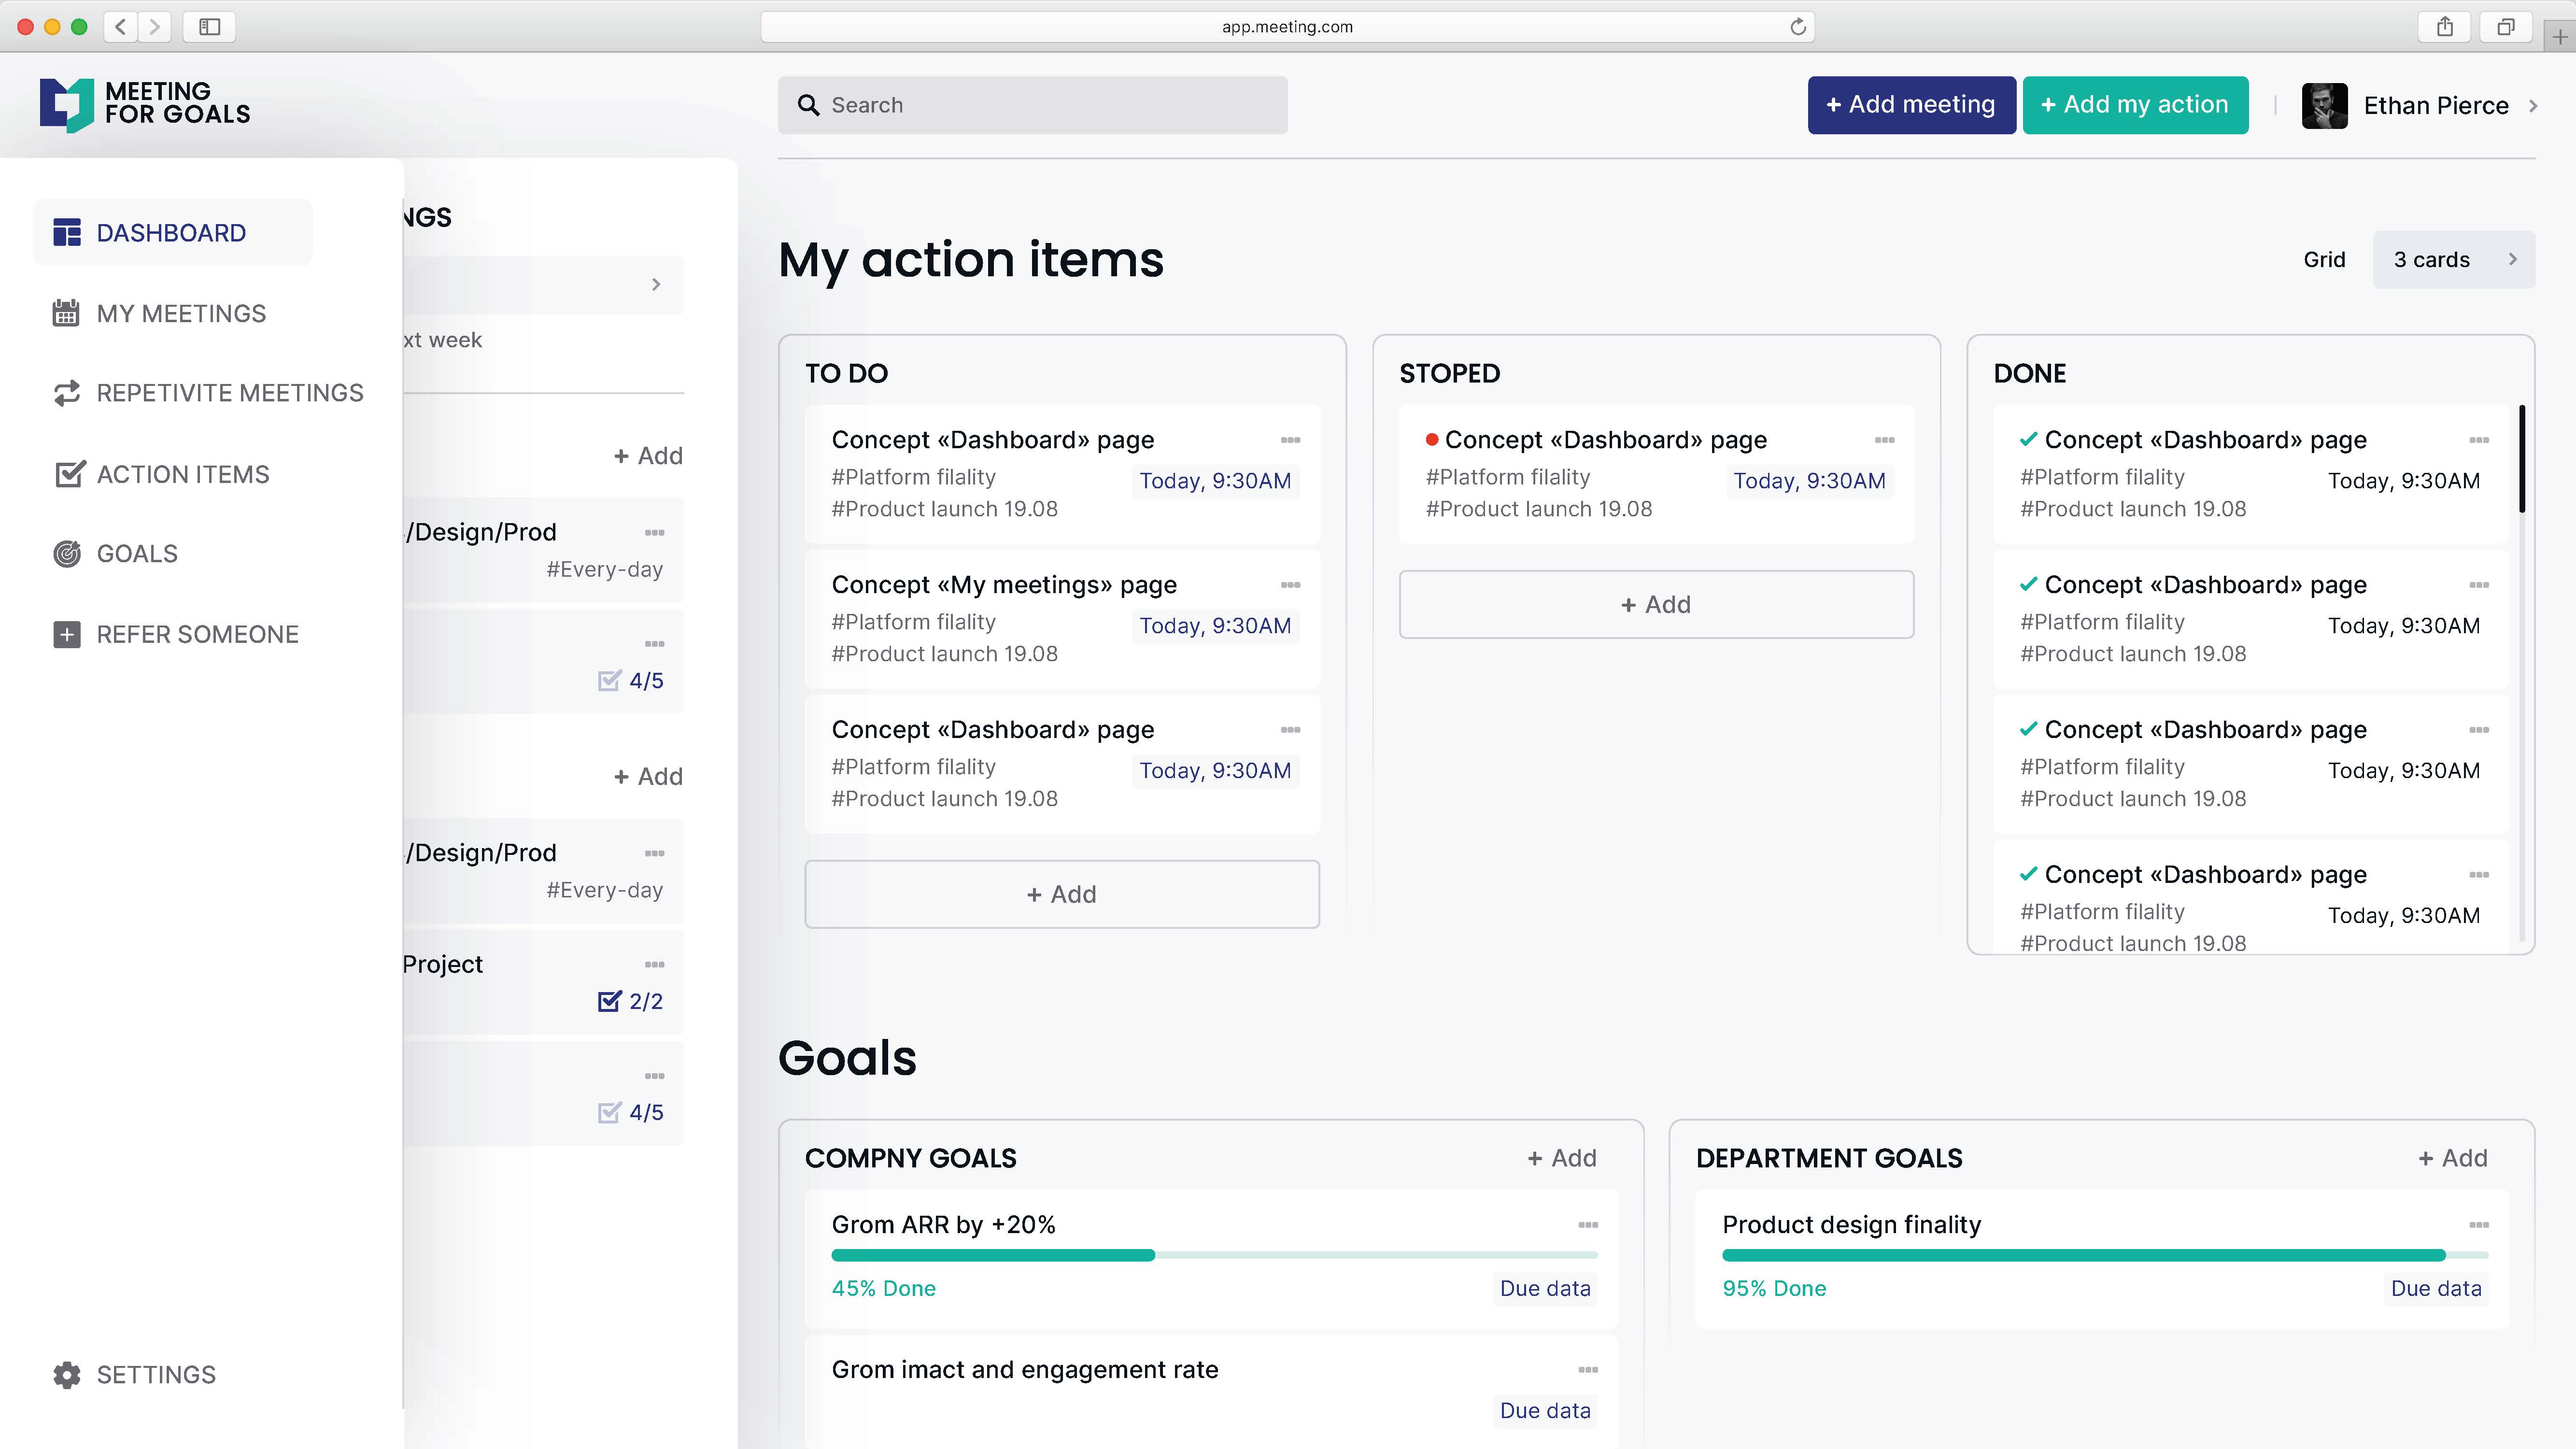The height and width of the screenshot is (1449, 2576).
Task: Open Settings at sidebar bottom
Action: click(x=134, y=1375)
